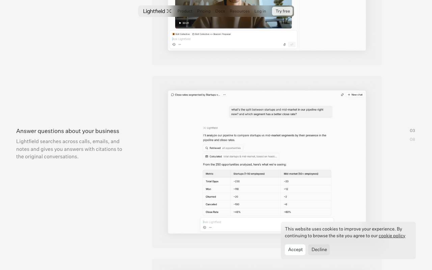Viewport: 432px width, 270px height.
Task: Play the 30:21 video
Action: [180, 23]
